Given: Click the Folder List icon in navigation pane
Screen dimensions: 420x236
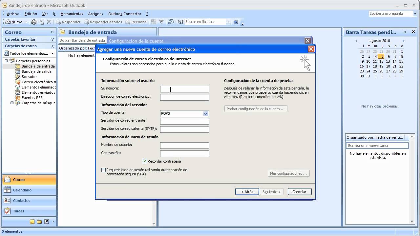Looking at the screenshot, I should pyautogui.click(x=39, y=222).
